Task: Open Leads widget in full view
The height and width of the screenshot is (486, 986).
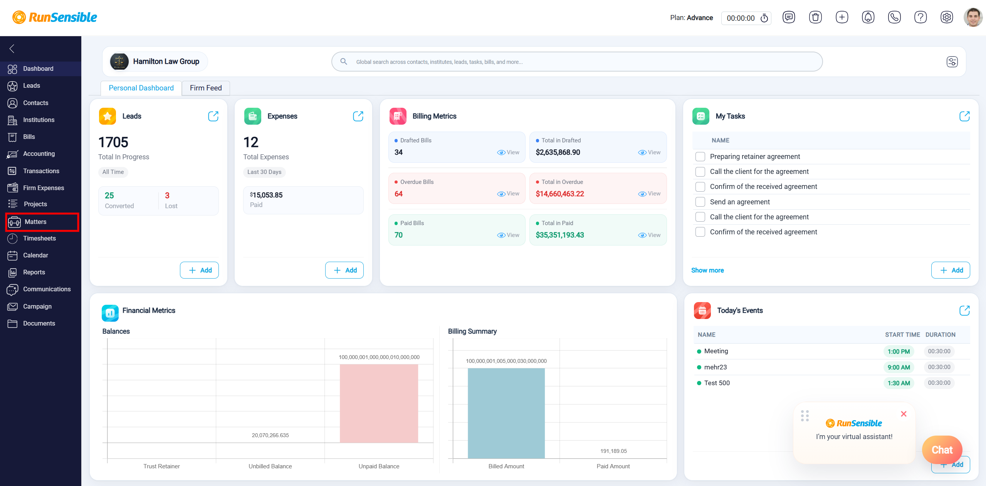Action: point(213,116)
